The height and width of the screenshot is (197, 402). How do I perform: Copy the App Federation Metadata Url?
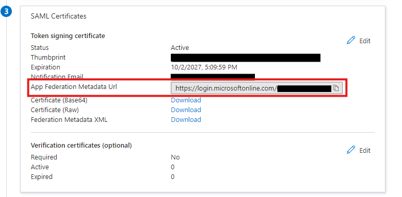tap(336, 88)
